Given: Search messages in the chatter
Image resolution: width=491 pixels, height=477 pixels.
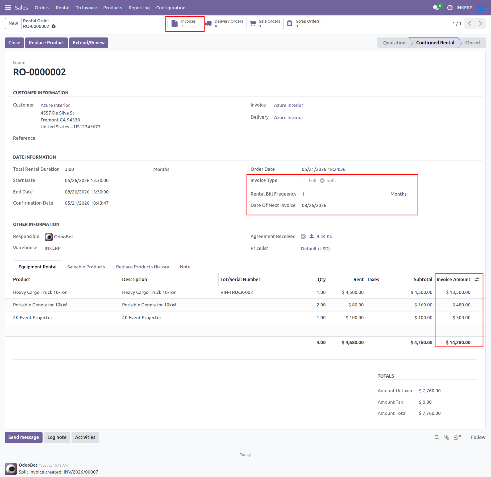Looking at the screenshot, I should (437, 437).
